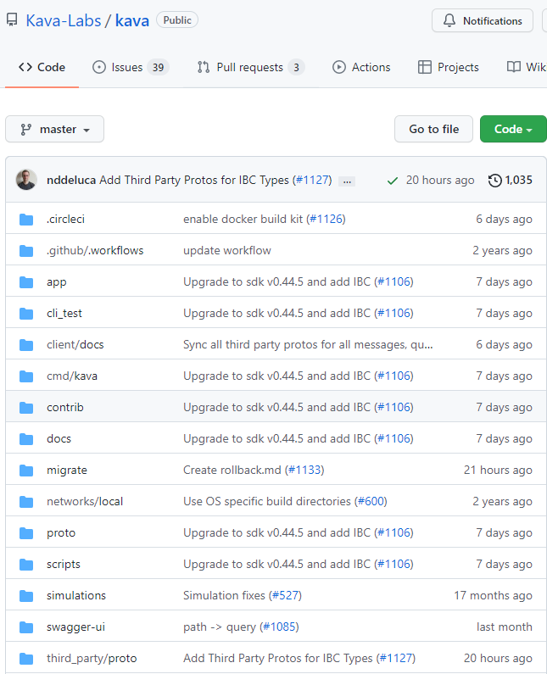This screenshot has width=547, height=674.
Task: Click the 'update workflow' commit message
Action: pyautogui.click(x=227, y=251)
